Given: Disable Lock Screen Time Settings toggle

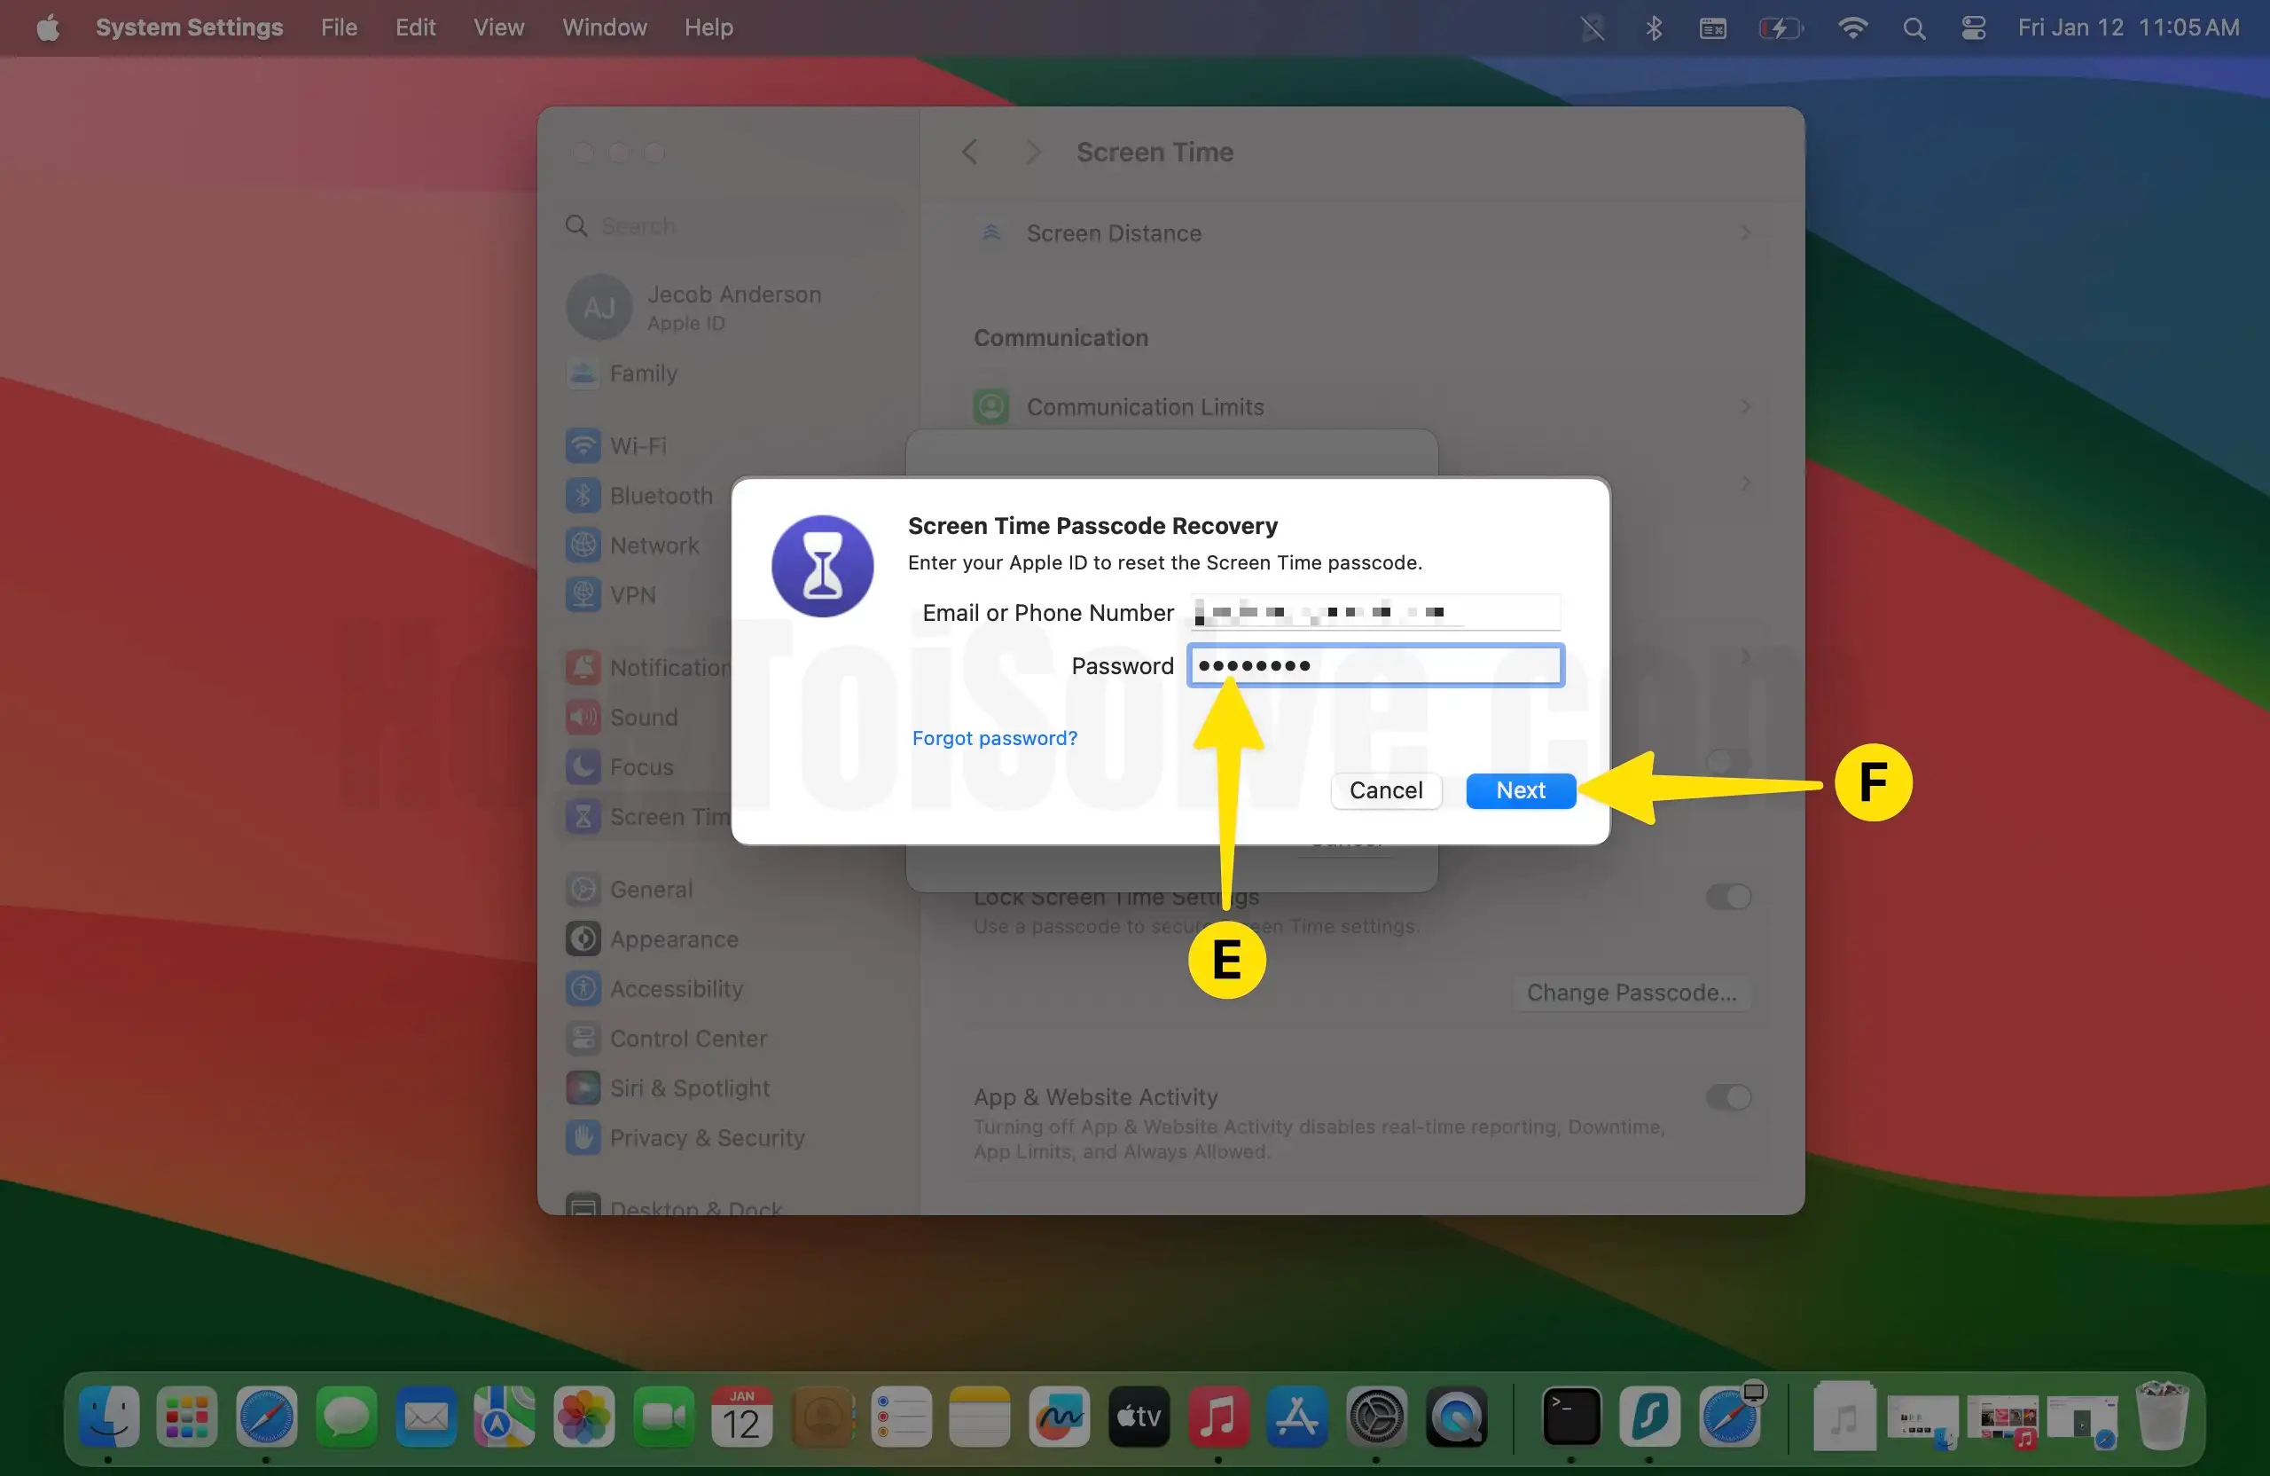Looking at the screenshot, I should click(1727, 896).
